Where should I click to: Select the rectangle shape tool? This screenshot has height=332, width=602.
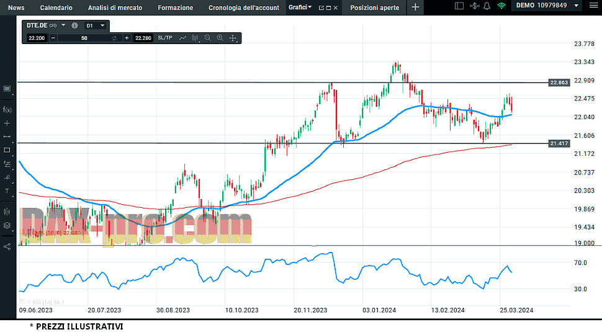(x=7, y=150)
